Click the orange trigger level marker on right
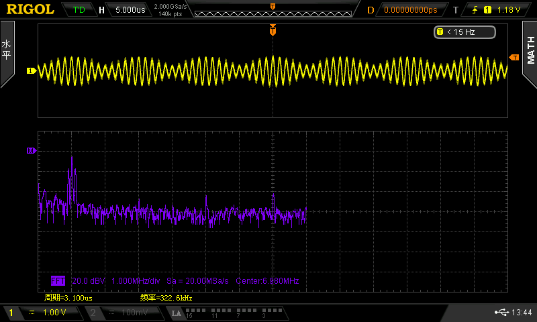This screenshot has height=322, width=537. pos(515,58)
